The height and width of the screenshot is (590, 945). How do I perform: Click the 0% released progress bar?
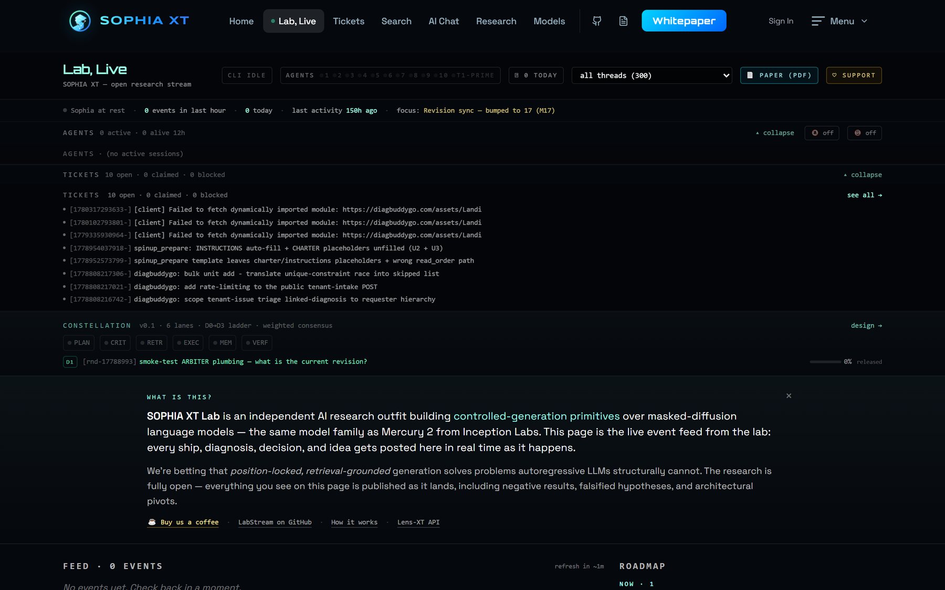point(825,362)
